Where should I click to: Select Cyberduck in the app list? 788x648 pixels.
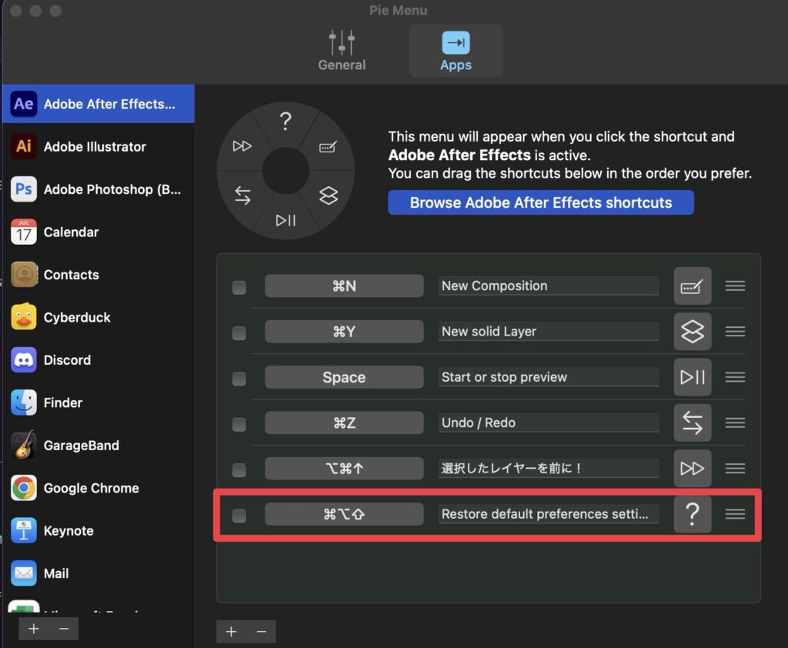pyautogui.click(x=98, y=317)
